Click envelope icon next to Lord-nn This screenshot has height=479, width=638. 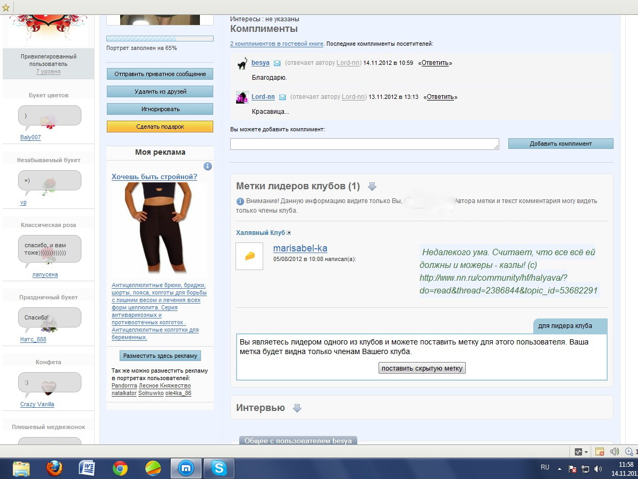click(x=282, y=97)
